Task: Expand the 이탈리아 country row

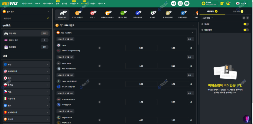Action: point(26,99)
